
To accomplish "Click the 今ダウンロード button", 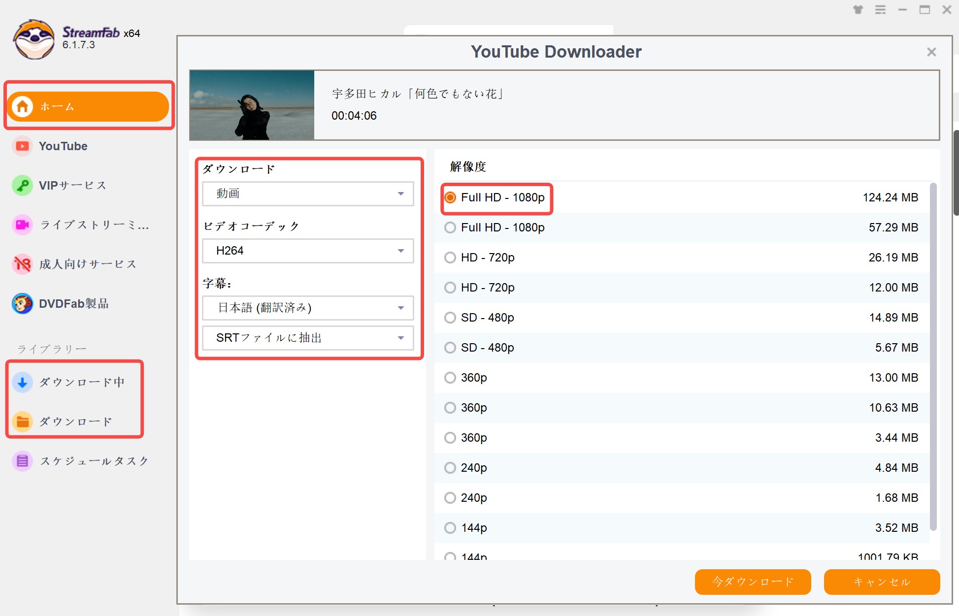I will (753, 582).
